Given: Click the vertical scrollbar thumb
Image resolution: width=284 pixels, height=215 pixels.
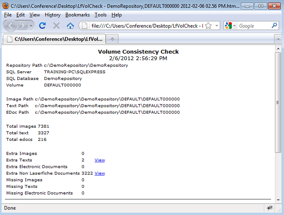Looking at the screenshot, I should click(x=278, y=103).
